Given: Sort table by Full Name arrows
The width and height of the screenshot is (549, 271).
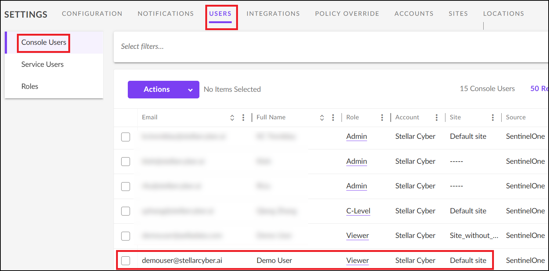Looking at the screenshot, I should [322, 118].
